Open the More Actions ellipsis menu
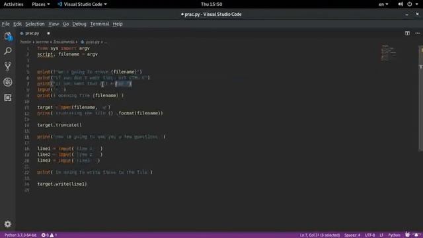 click(418, 33)
